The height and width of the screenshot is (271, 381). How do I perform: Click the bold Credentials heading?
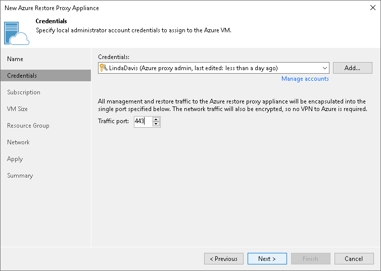(x=51, y=21)
